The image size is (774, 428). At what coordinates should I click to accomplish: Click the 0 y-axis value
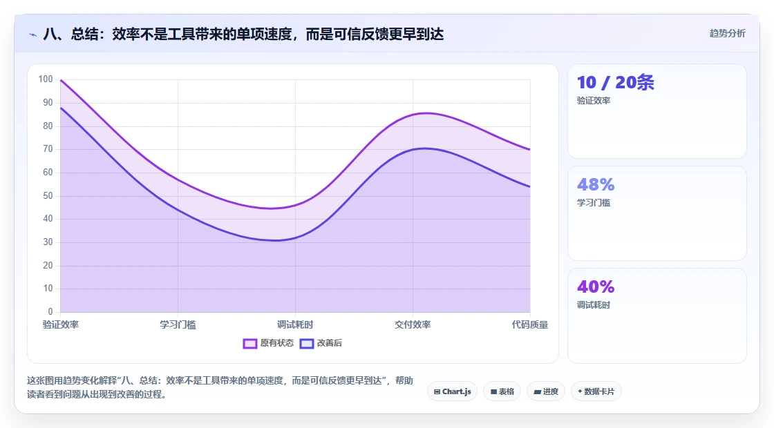tap(50, 311)
